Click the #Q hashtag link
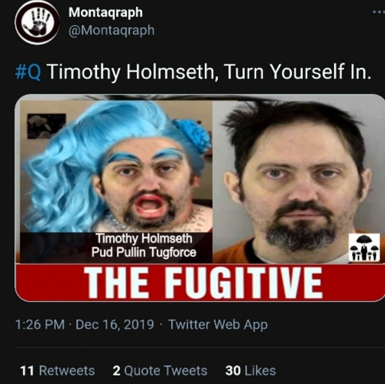385x384 pixels. coord(28,72)
